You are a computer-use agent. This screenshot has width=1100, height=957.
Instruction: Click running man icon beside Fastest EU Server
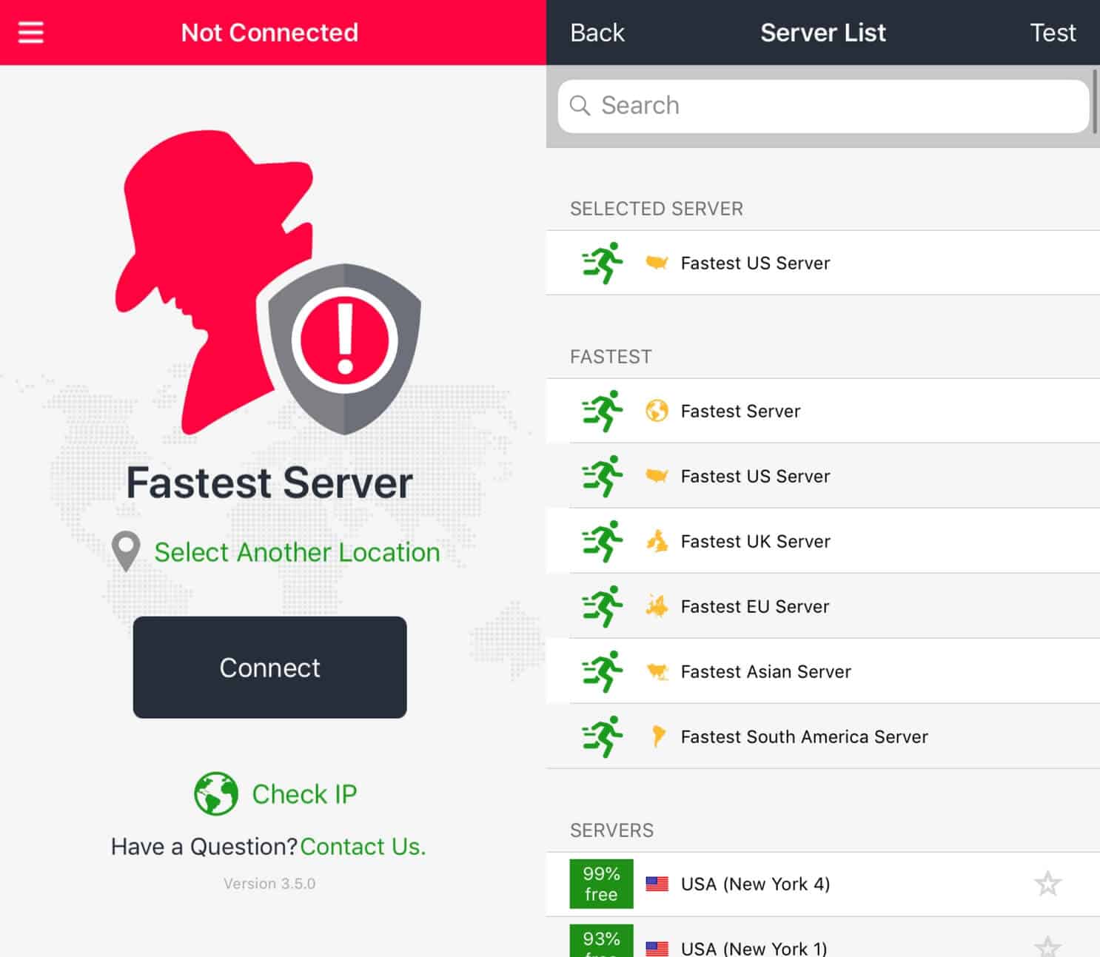pos(603,606)
